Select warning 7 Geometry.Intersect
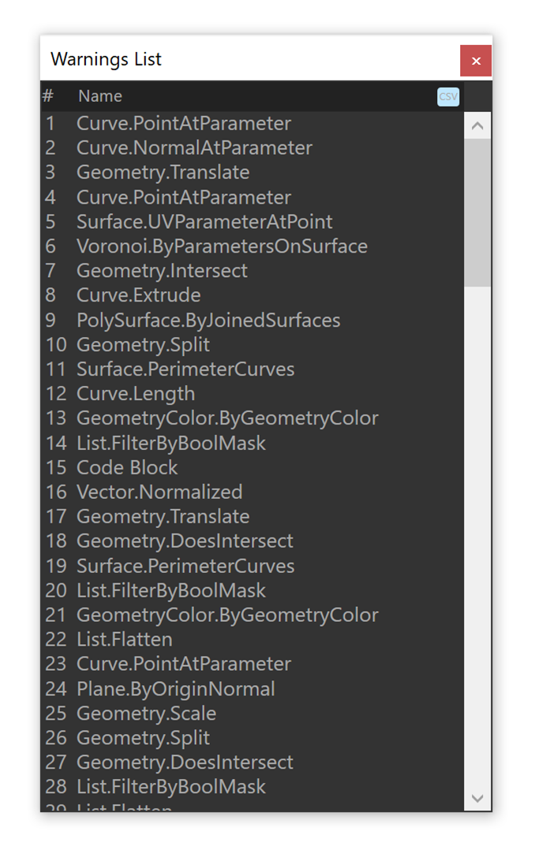 point(162,271)
